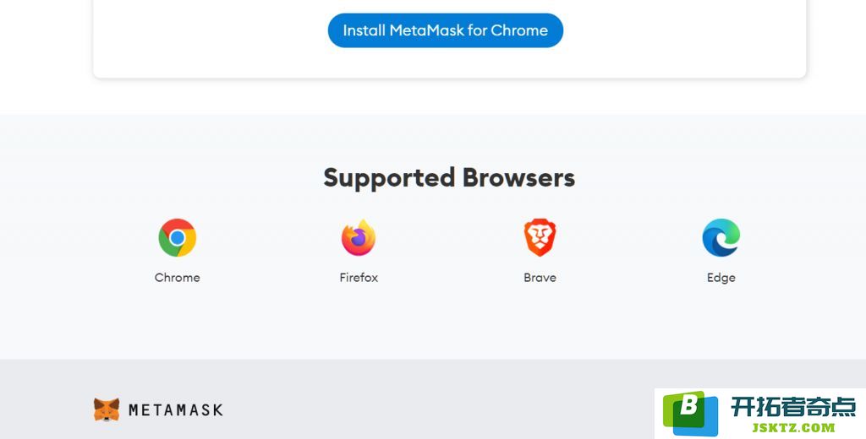Choose the Brave lion icon
Viewport: 866px width, 439px height.
(x=540, y=238)
